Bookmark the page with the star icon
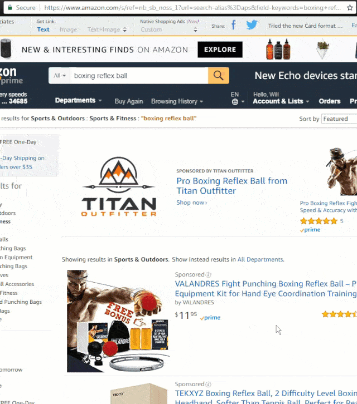The image size is (357, 404). coord(350,8)
